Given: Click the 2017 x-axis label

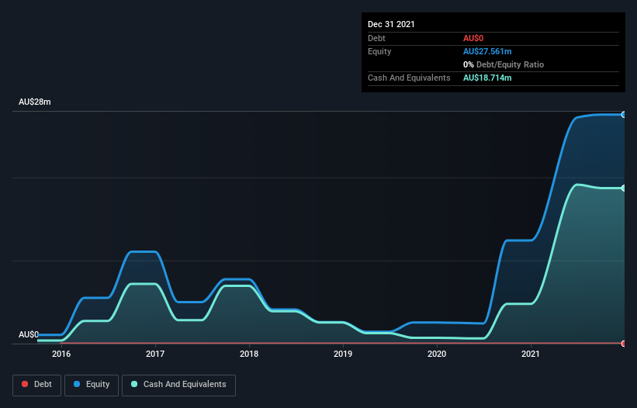Looking at the screenshot, I should pyautogui.click(x=155, y=354).
